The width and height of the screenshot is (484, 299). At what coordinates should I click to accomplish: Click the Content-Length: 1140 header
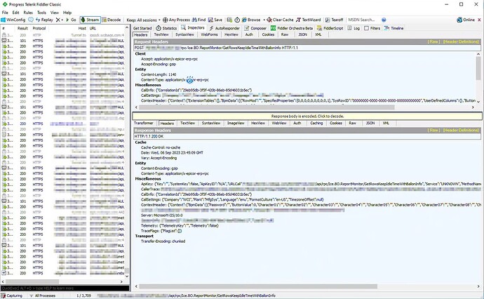click(x=159, y=74)
